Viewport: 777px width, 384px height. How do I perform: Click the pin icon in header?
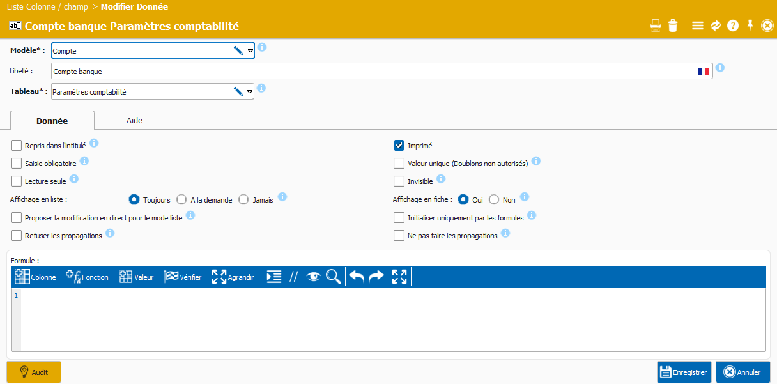(750, 25)
